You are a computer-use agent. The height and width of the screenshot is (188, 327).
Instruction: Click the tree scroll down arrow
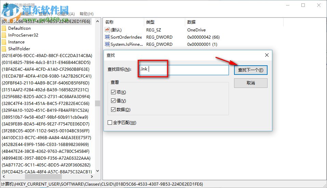click(x=98, y=171)
